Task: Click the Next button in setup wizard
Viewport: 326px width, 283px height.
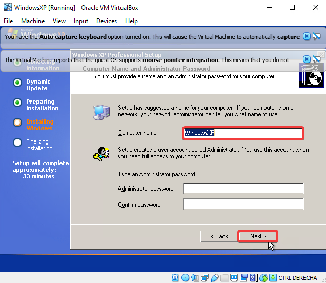Action: tap(258, 236)
